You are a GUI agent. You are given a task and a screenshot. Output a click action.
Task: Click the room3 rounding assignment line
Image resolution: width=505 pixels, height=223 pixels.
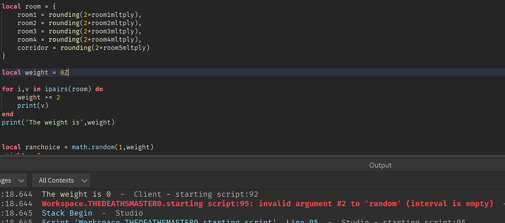[x=79, y=31]
